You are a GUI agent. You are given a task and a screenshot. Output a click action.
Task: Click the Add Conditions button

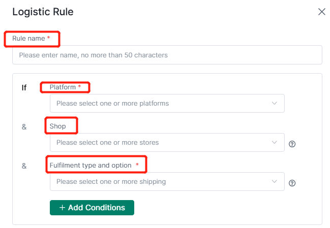(92, 208)
